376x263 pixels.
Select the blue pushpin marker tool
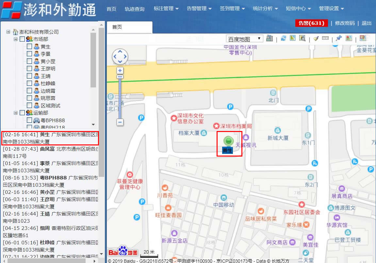click(x=338, y=38)
